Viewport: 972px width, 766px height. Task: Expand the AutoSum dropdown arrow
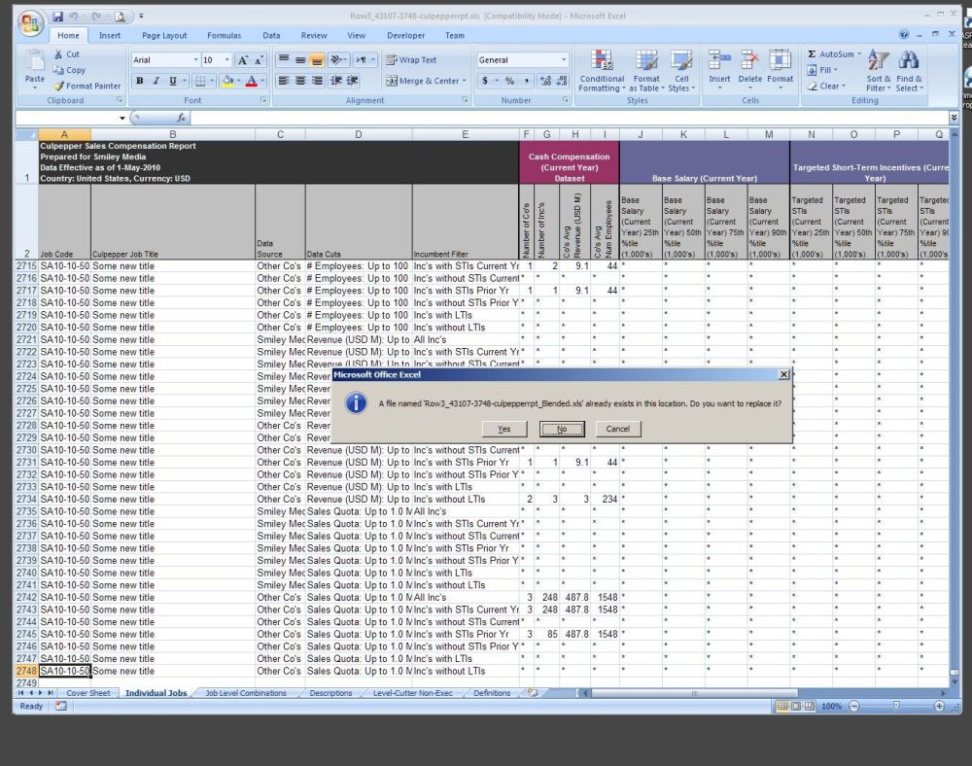click(x=861, y=54)
